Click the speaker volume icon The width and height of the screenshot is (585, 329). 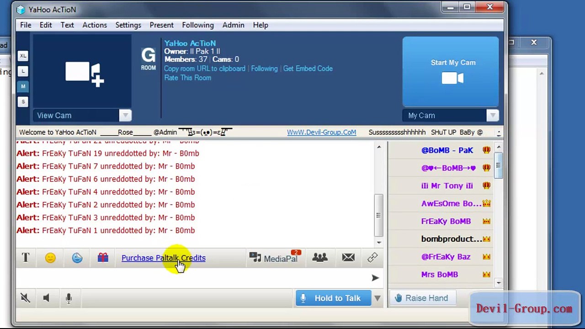[46, 298]
